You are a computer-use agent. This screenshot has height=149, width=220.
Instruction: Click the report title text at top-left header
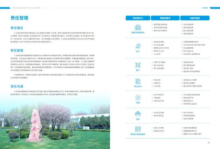(26, 8)
